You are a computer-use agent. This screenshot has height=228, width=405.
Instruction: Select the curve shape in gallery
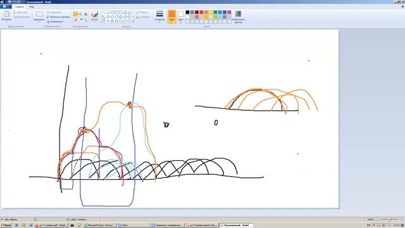pos(108,13)
